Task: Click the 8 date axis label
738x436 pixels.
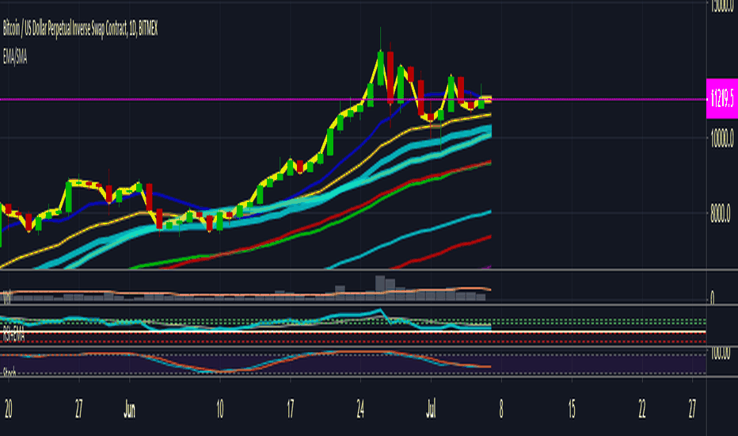Action: pyautogui.click(x=501, y=410)
